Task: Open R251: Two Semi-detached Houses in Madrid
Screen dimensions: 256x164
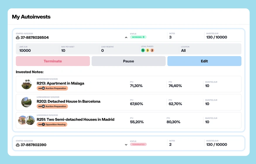Action: pyautogui.click(x=75, y=120)
